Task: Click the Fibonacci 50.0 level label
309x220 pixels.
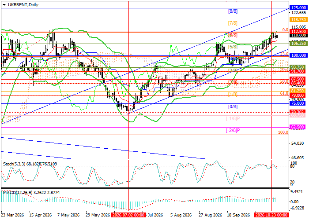Action: pos(284,81)
